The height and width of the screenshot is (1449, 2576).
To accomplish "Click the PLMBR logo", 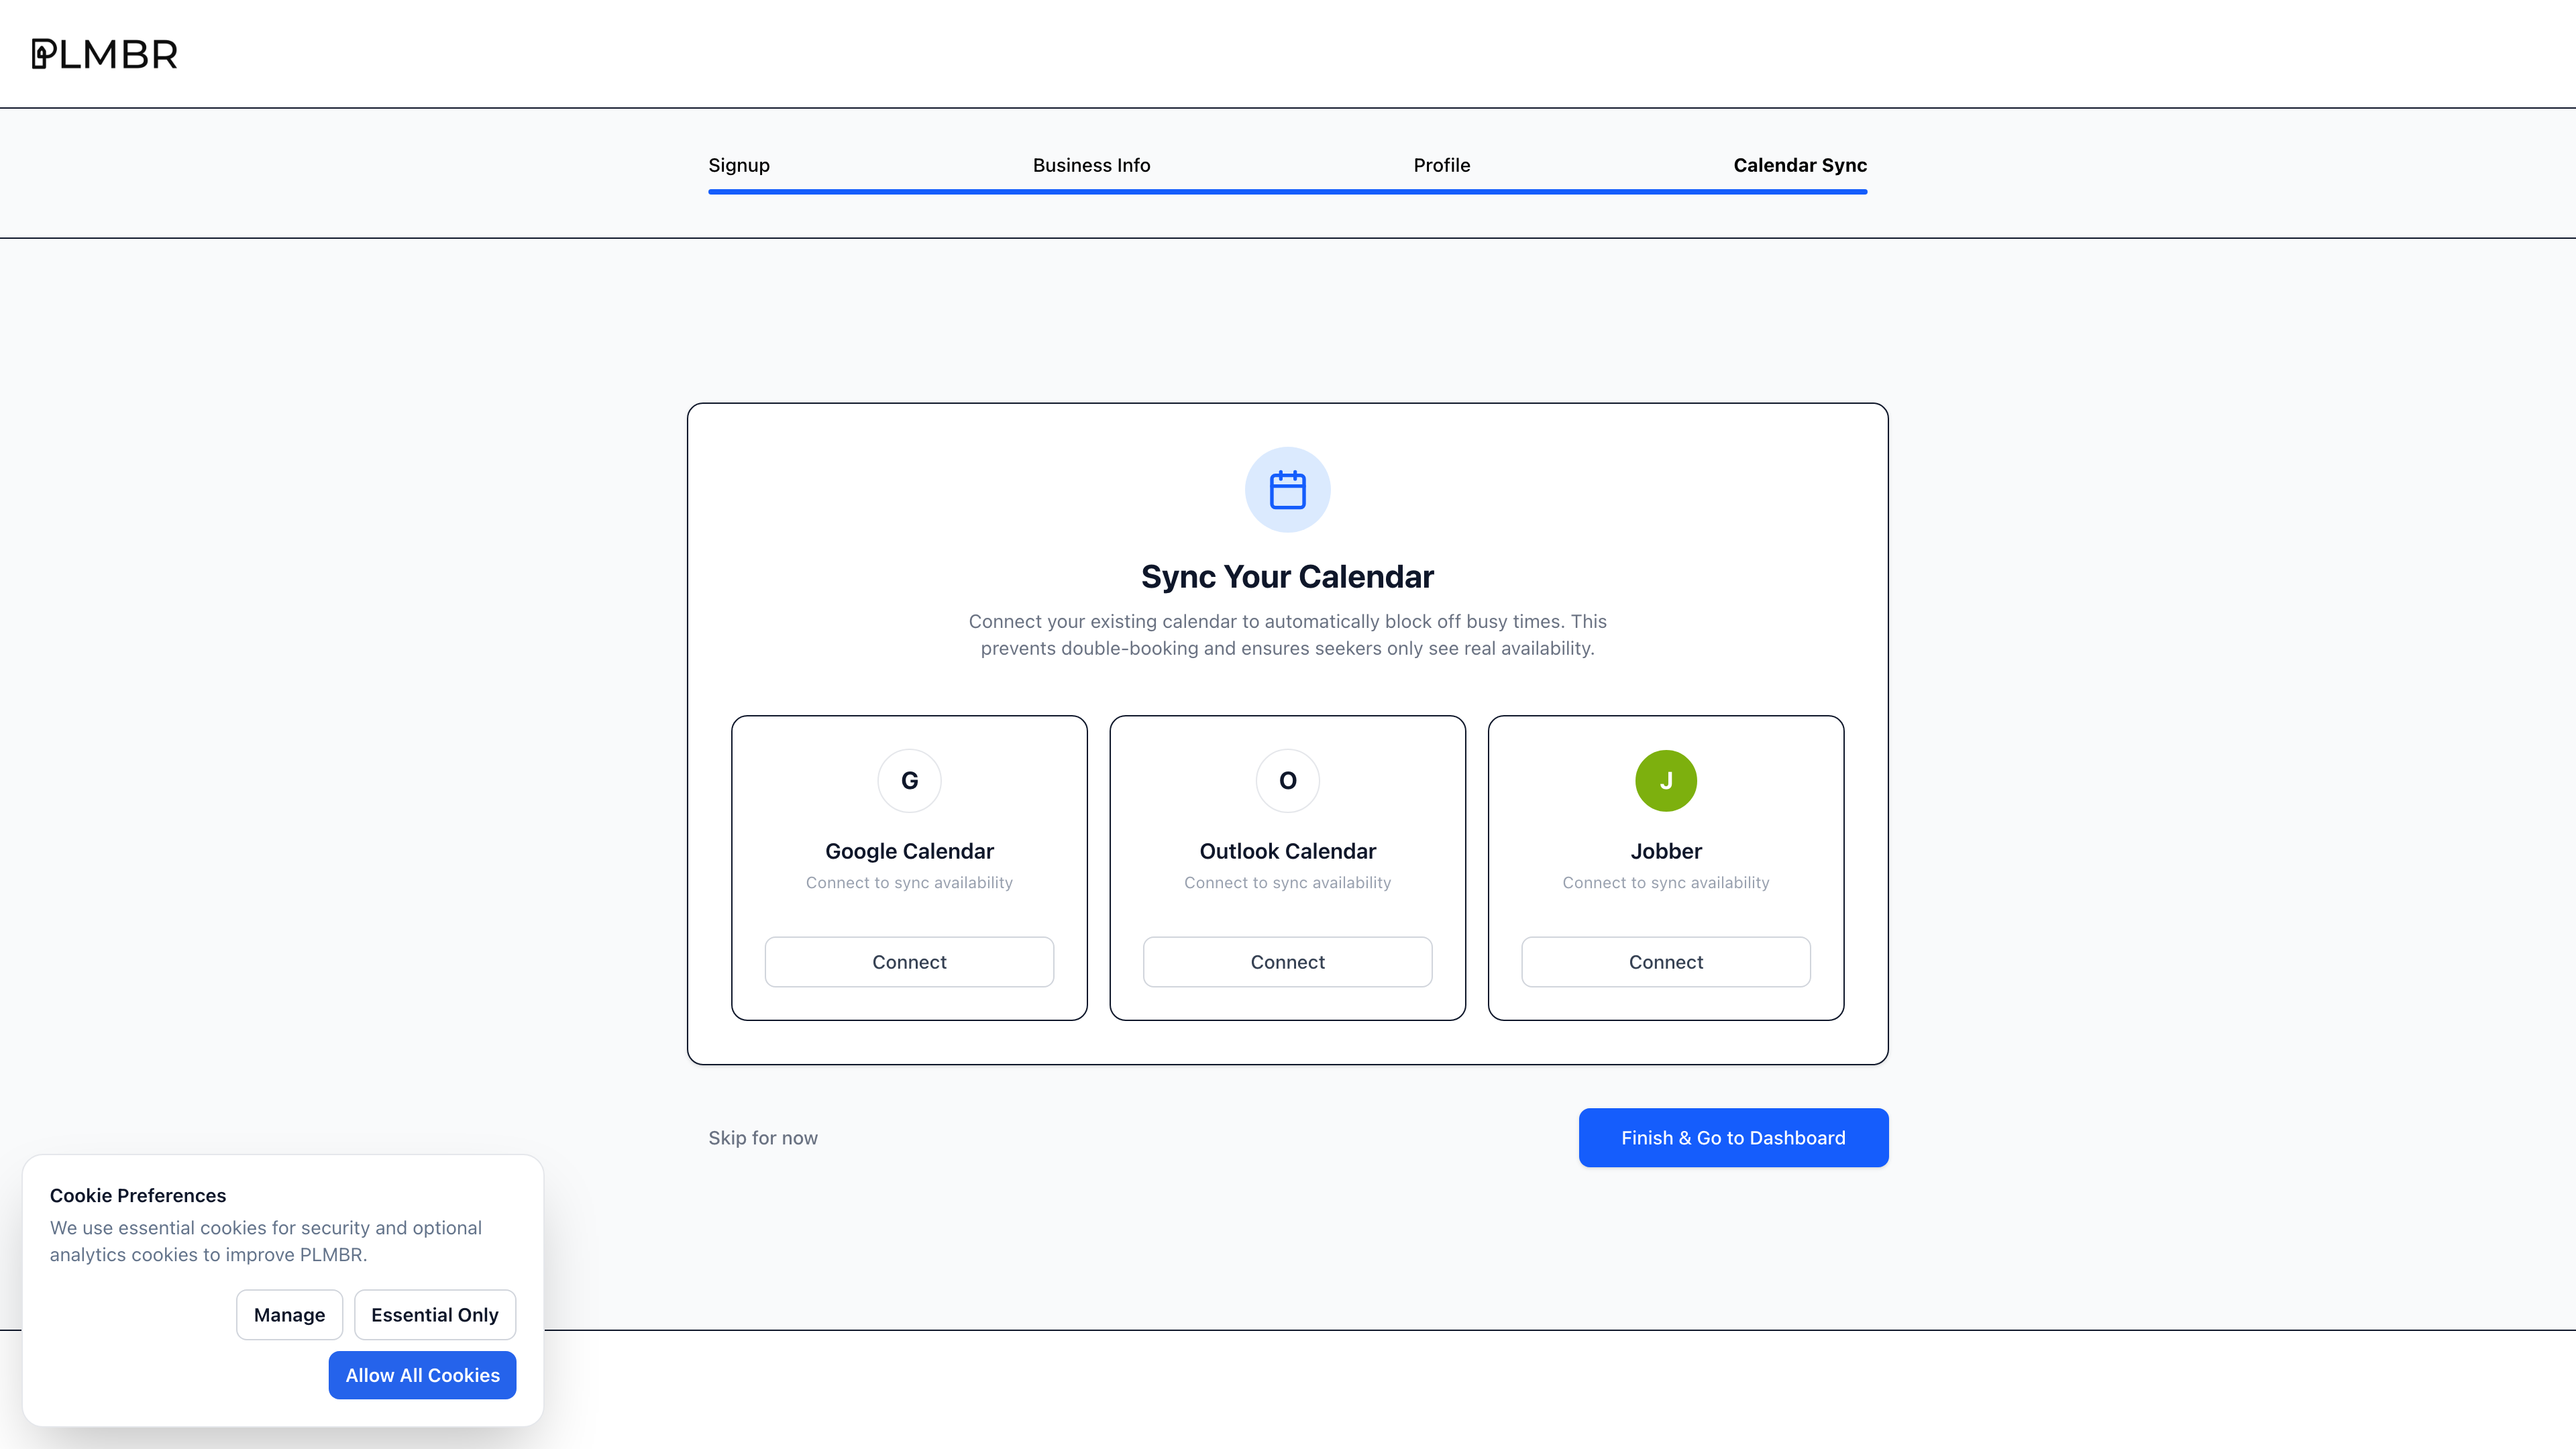I will pos(105,54).
